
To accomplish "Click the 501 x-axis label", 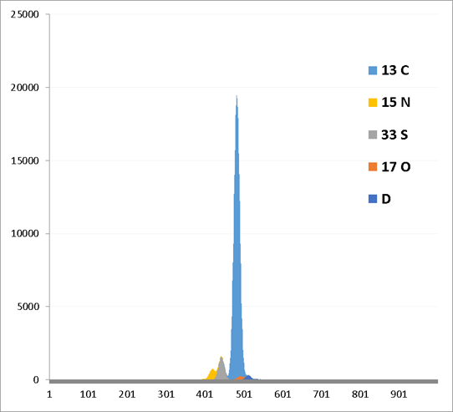I will click(x=243, y=394).
